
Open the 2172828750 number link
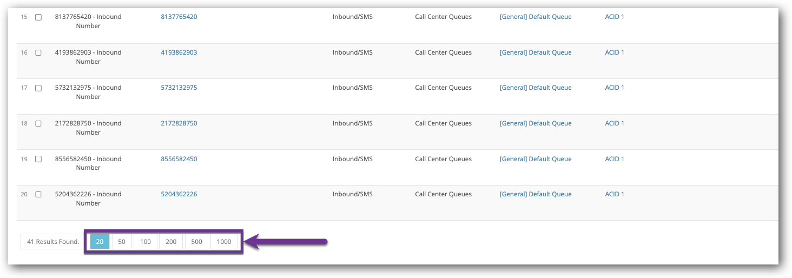179,123
